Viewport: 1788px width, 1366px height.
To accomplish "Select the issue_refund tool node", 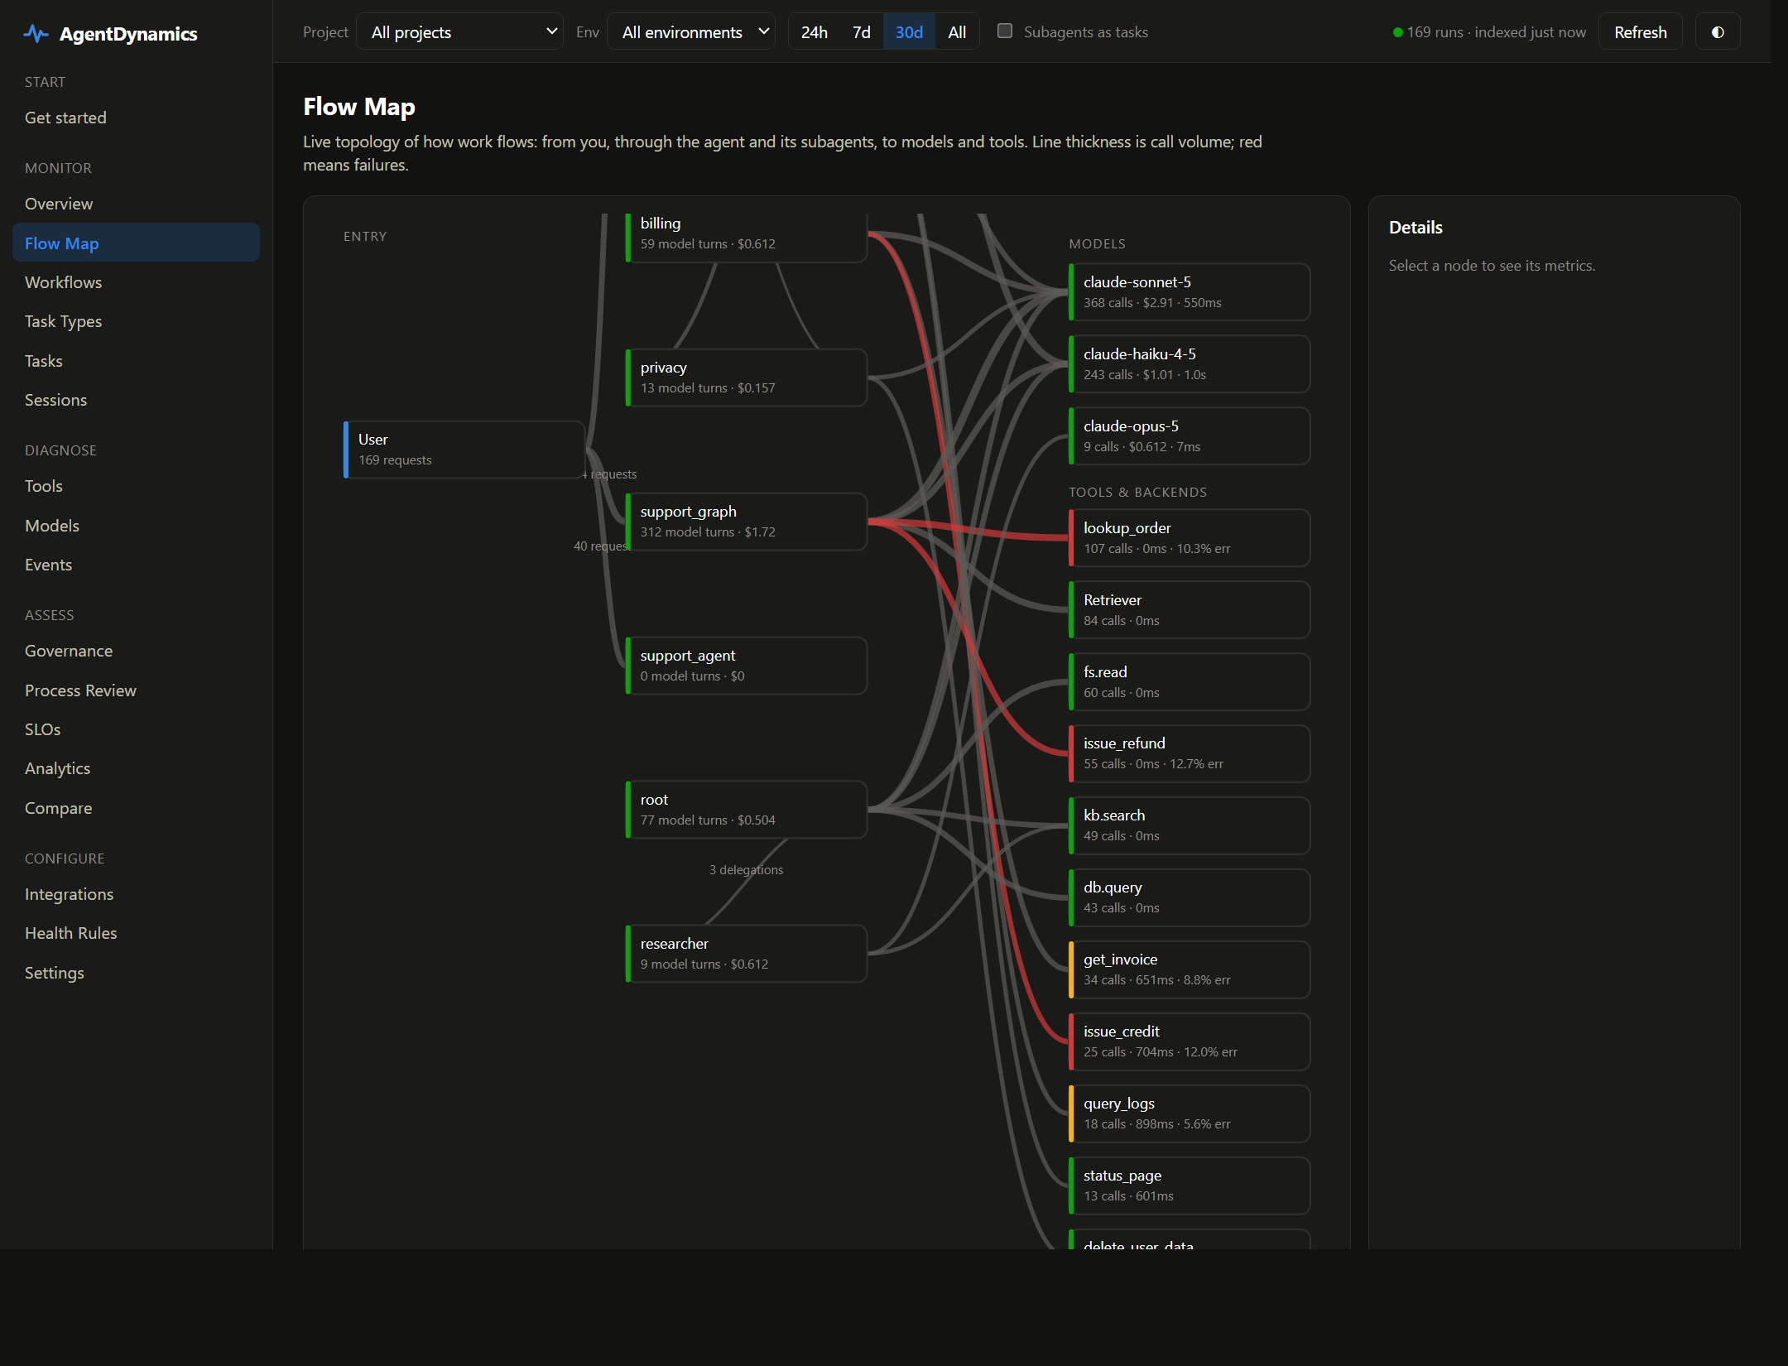I will [1190, 753].
